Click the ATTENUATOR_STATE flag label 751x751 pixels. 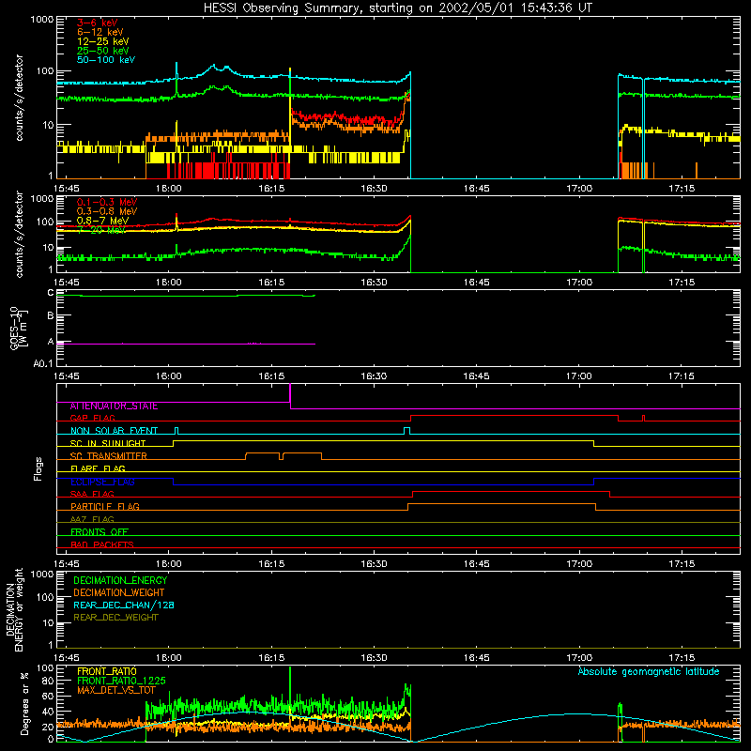point(114,406)
